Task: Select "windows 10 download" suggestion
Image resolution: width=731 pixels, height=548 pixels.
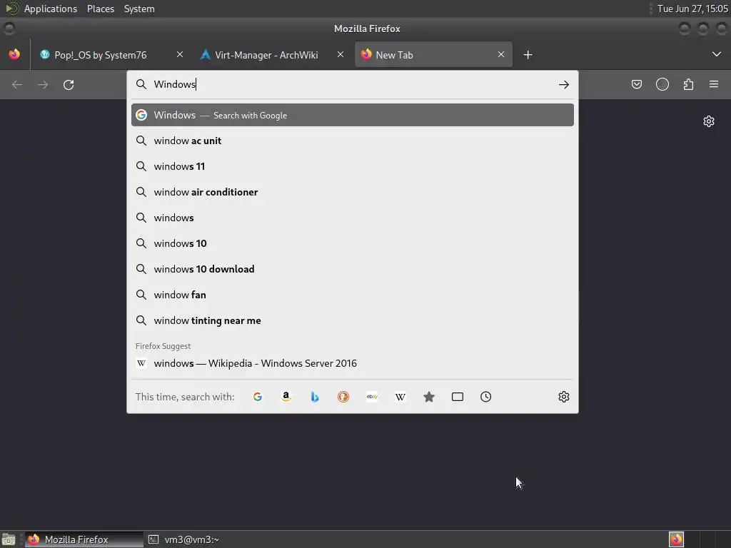Action: 353,269
